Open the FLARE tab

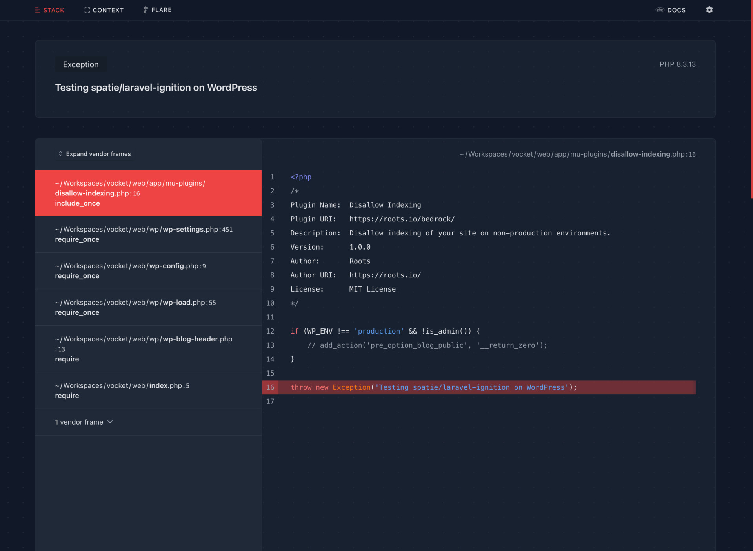pos(158,10)
